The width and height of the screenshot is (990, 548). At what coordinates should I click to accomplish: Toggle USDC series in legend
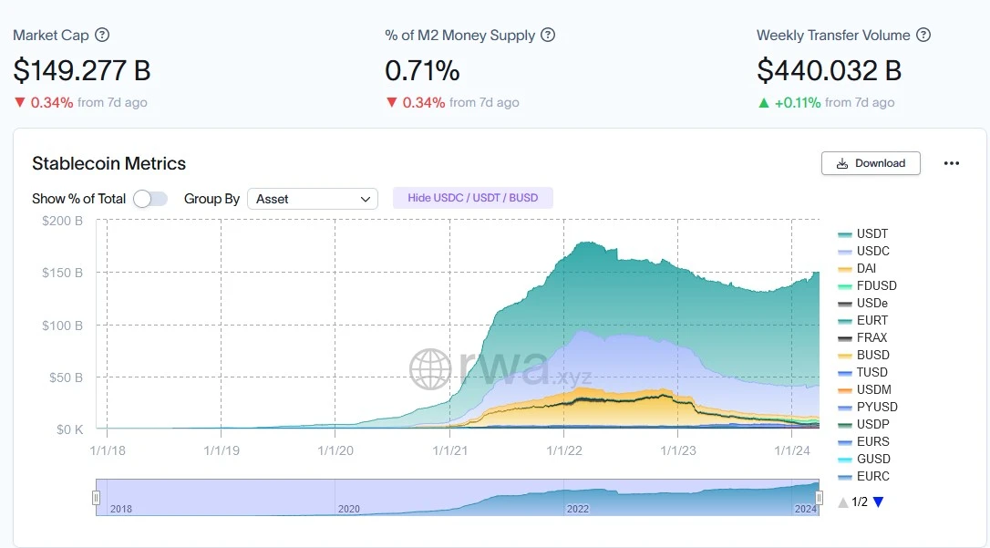coord(872,251)
